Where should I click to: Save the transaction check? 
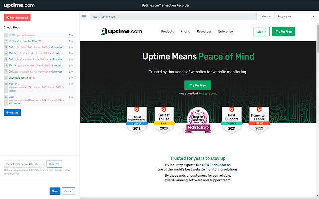click(x=55, y=191)
